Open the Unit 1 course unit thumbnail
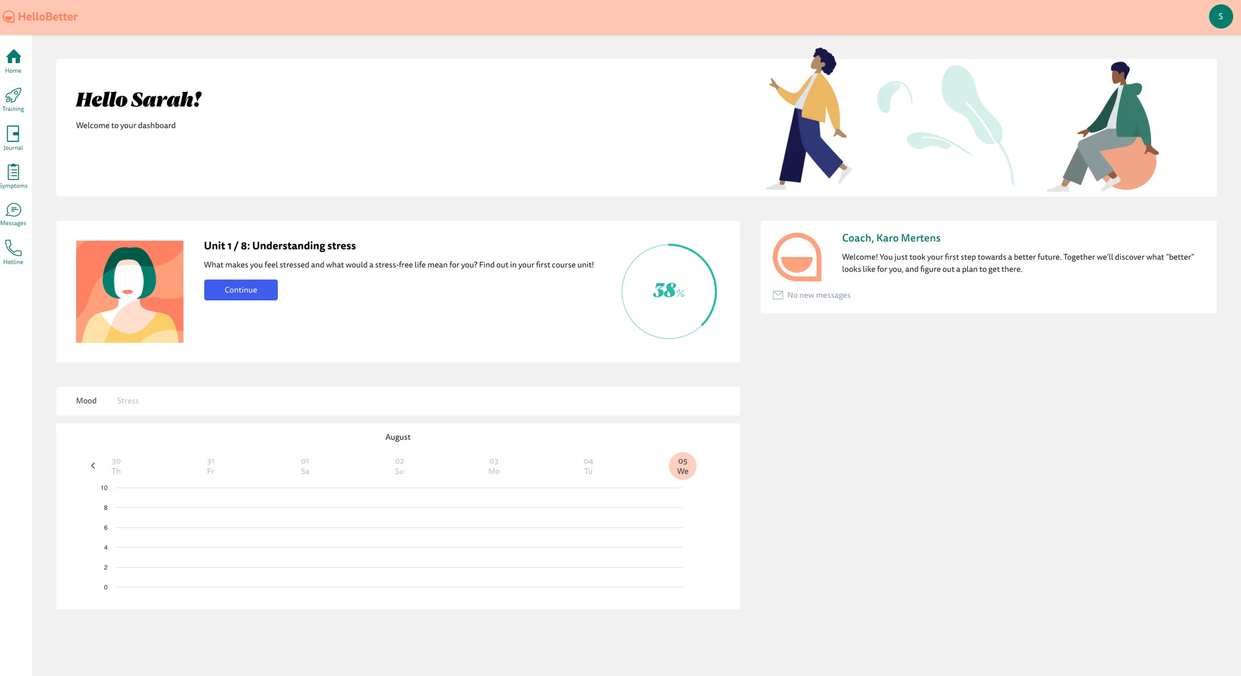Viewport: 1241px width, 676px height. [x=129, y=291]
